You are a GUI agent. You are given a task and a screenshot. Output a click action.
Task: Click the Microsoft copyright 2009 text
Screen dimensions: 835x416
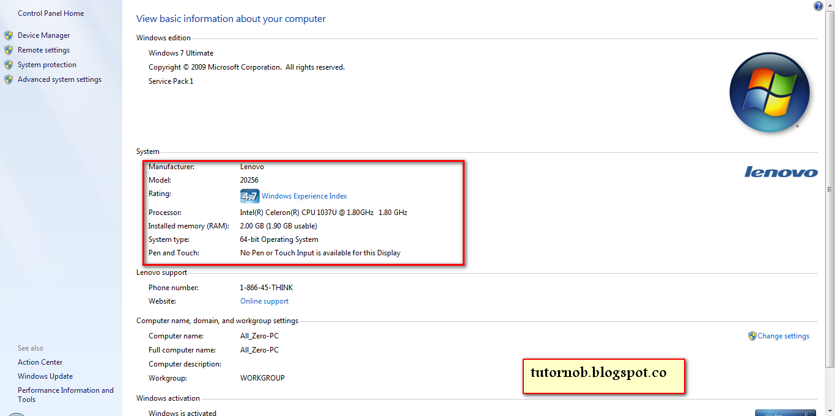click(246, 67)
